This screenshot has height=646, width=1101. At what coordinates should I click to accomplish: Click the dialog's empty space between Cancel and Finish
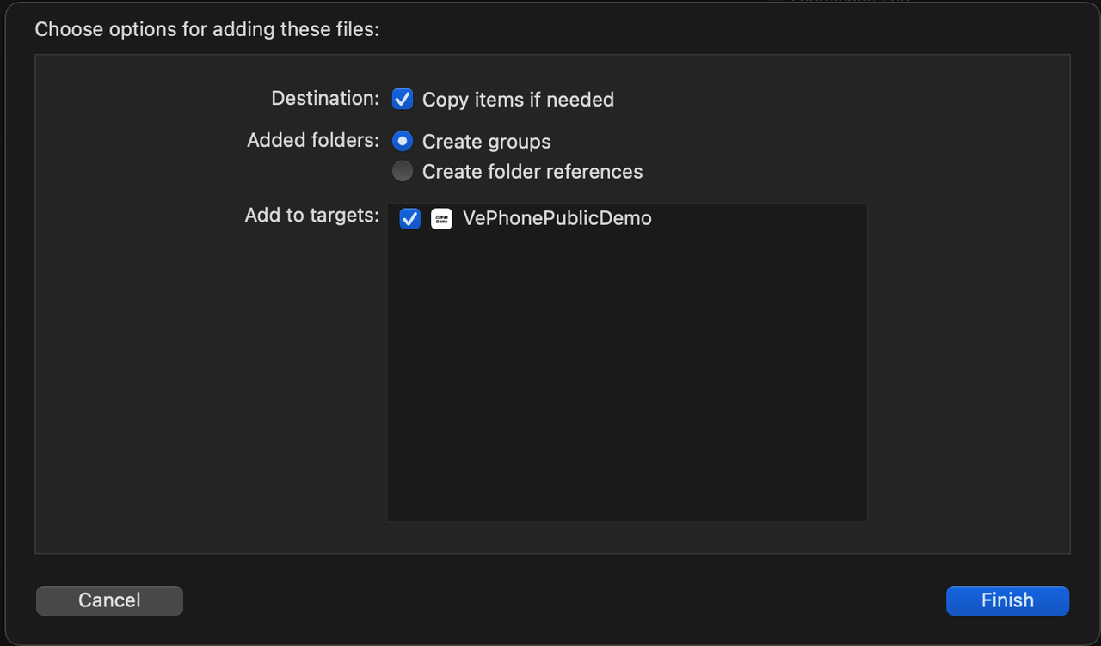click(x=559, y=600)
